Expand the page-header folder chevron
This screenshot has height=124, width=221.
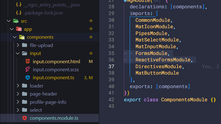tap(18, 94)
